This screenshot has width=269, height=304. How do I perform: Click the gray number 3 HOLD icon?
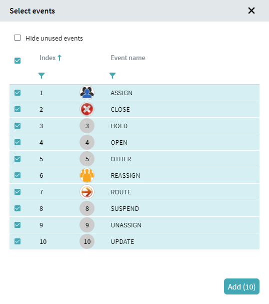click(87, 126)
